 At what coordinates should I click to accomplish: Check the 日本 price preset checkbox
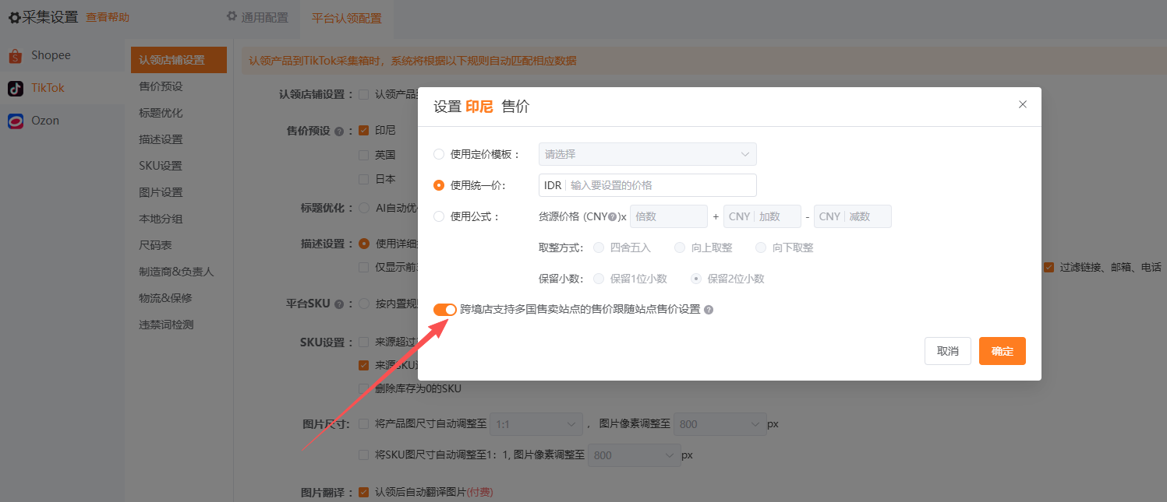[x=363, y=179]
